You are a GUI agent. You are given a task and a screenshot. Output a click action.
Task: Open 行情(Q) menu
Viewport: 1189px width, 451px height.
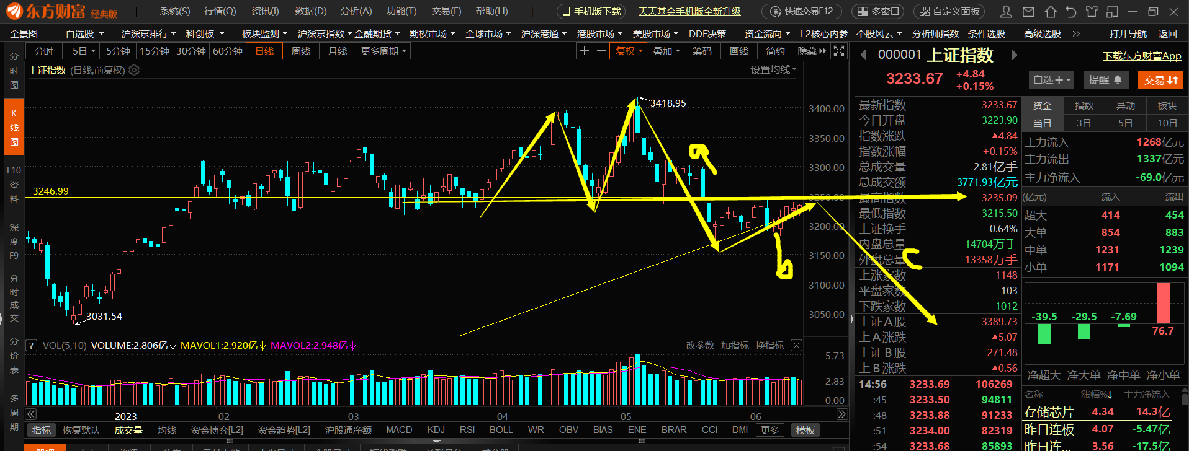point(220,11)
